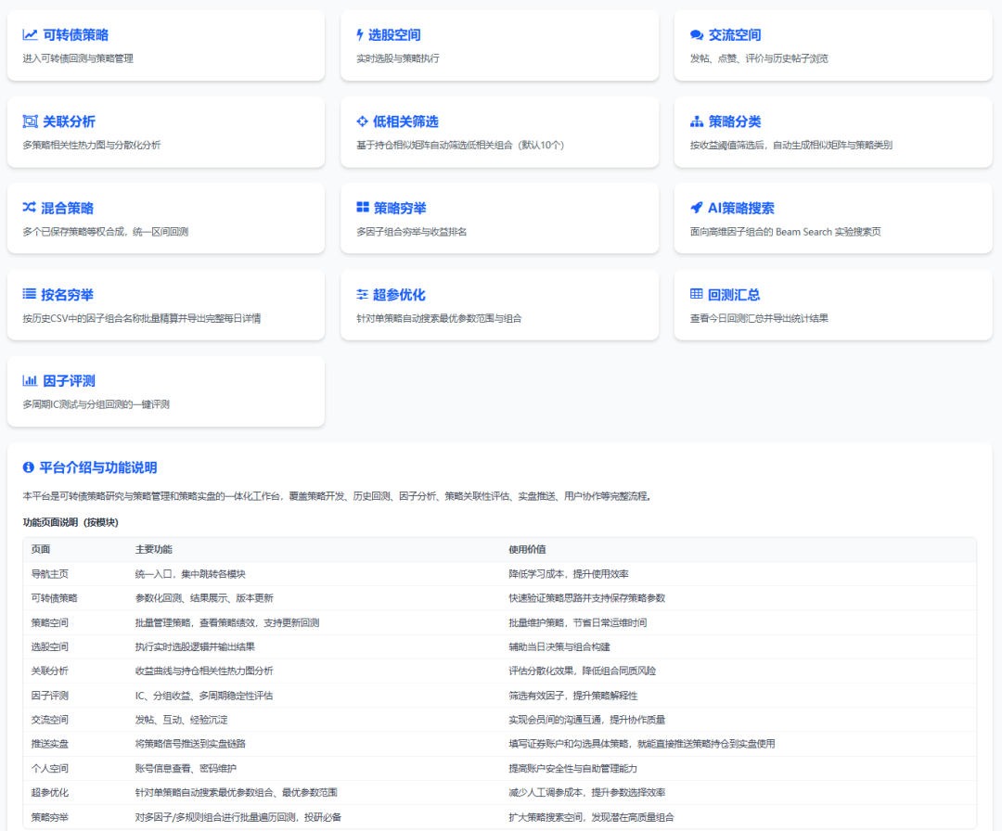This screenshot has width=1002, height=831.
Task: Select the 关联分析 cell in the table
Action: 50,671
